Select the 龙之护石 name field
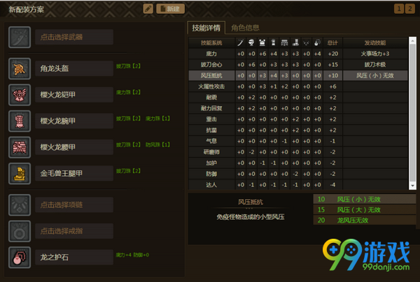The width and height of the screenshot is (420, 282). [x=74, y=257]
